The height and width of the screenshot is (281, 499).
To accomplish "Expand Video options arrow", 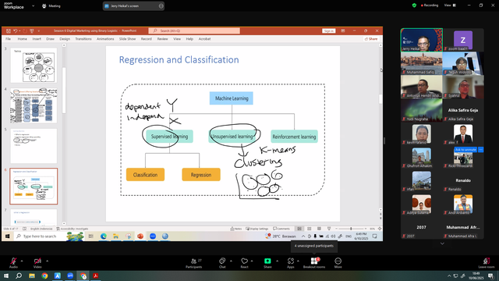I will tap(47, 261).
